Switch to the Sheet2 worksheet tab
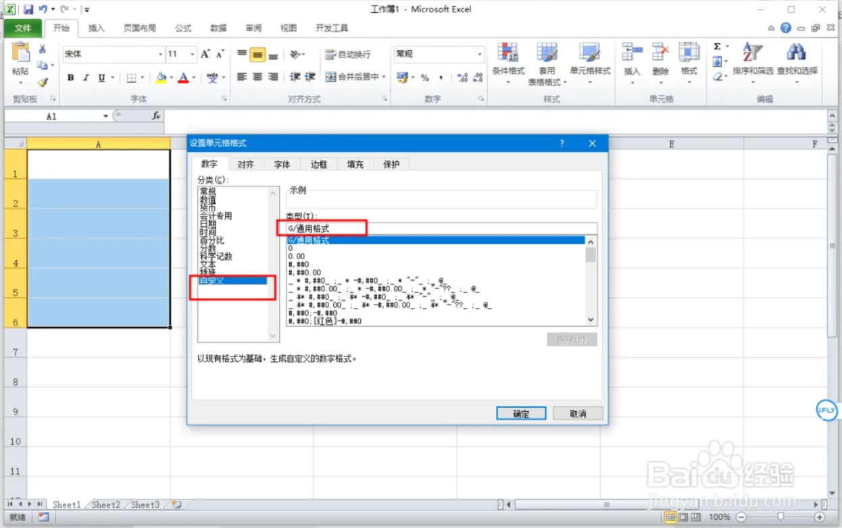This screenshot has height=528, width=842. (106, 504)
